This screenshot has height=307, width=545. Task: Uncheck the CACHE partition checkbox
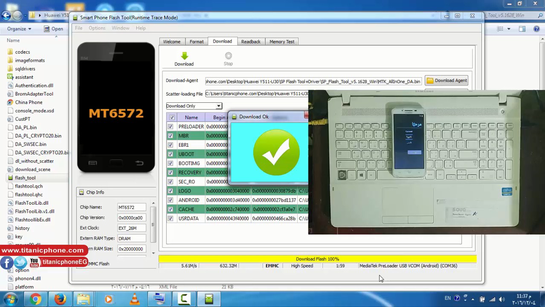(x=171, y=209)
